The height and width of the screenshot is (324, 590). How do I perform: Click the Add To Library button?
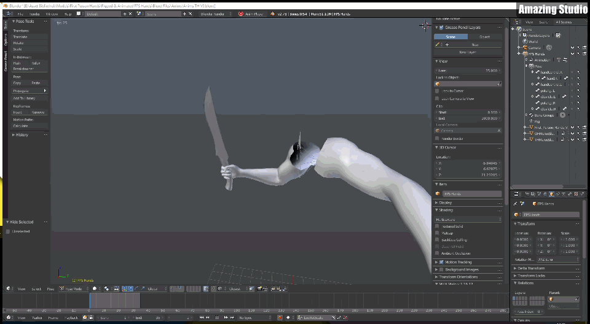[x=29, y=98]
